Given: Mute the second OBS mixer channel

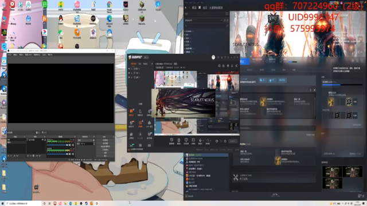Looking at the screenshot, I should (70, 154).
